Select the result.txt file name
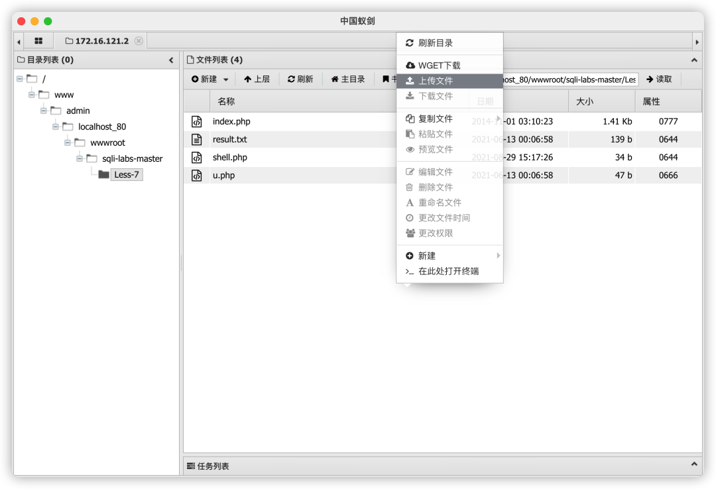The width and height of the screenshot is (716, 489). (x=229, y=139)
